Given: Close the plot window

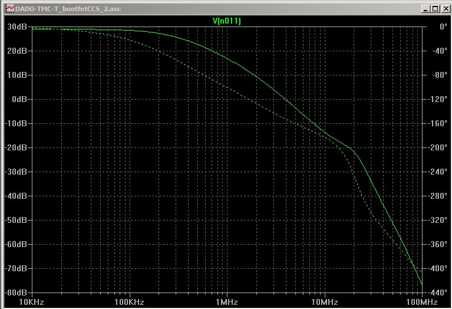Looking at the screenshot, I should (446, 9).
